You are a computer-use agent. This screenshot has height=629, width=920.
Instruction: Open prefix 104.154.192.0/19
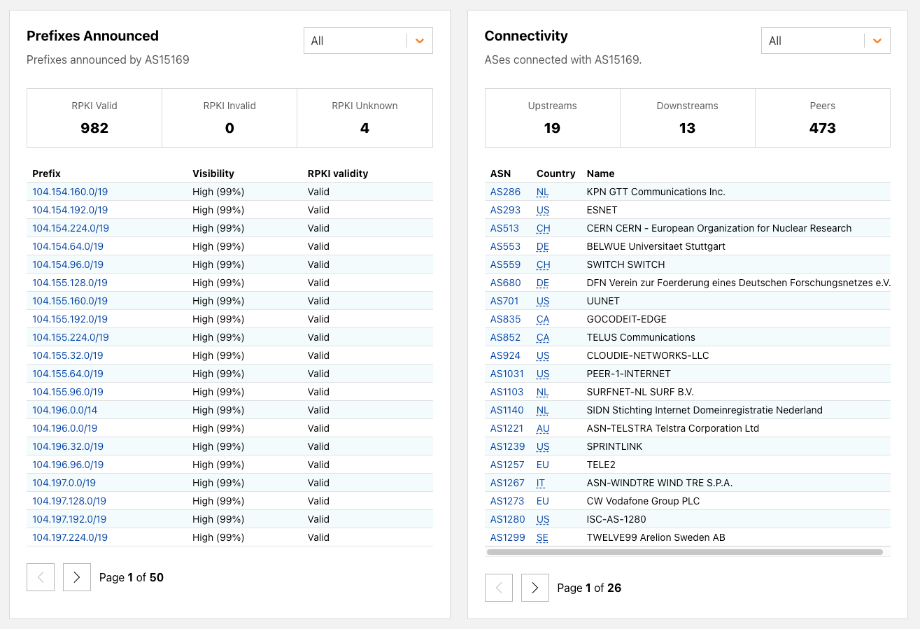click(x=70, y=210)
